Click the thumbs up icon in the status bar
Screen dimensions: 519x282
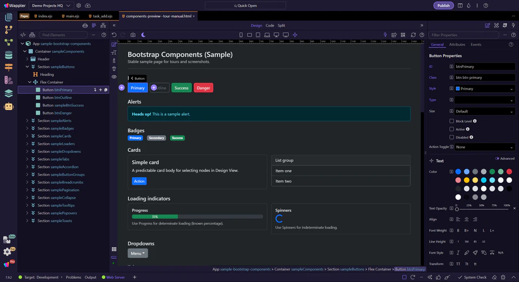point(438,277)
